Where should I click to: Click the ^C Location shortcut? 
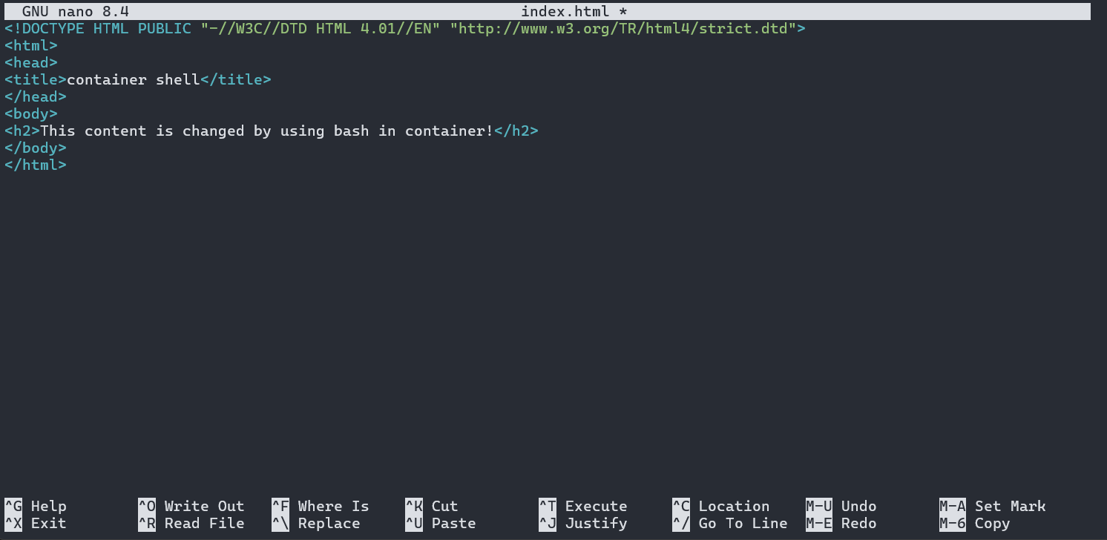click(721, 506)
